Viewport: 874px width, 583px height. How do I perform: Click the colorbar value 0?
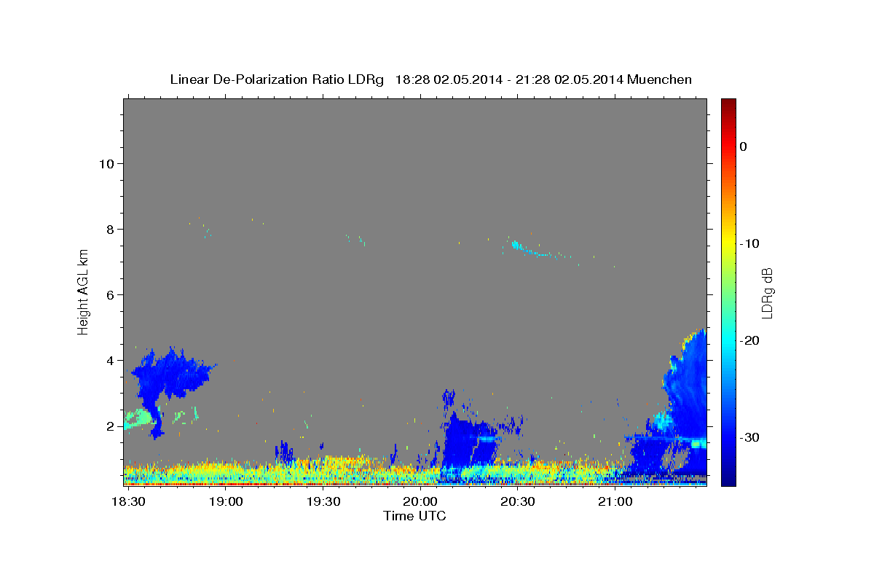pos(743,146)
